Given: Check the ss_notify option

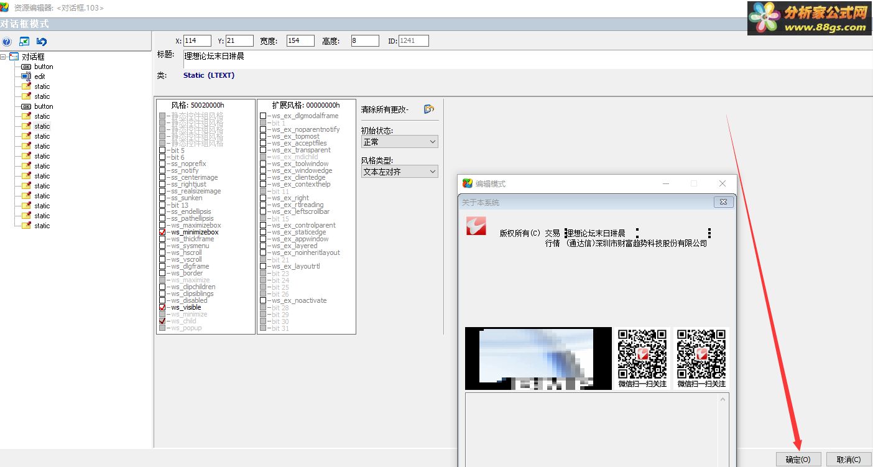Looking at the screenshot, I should 162,170.
